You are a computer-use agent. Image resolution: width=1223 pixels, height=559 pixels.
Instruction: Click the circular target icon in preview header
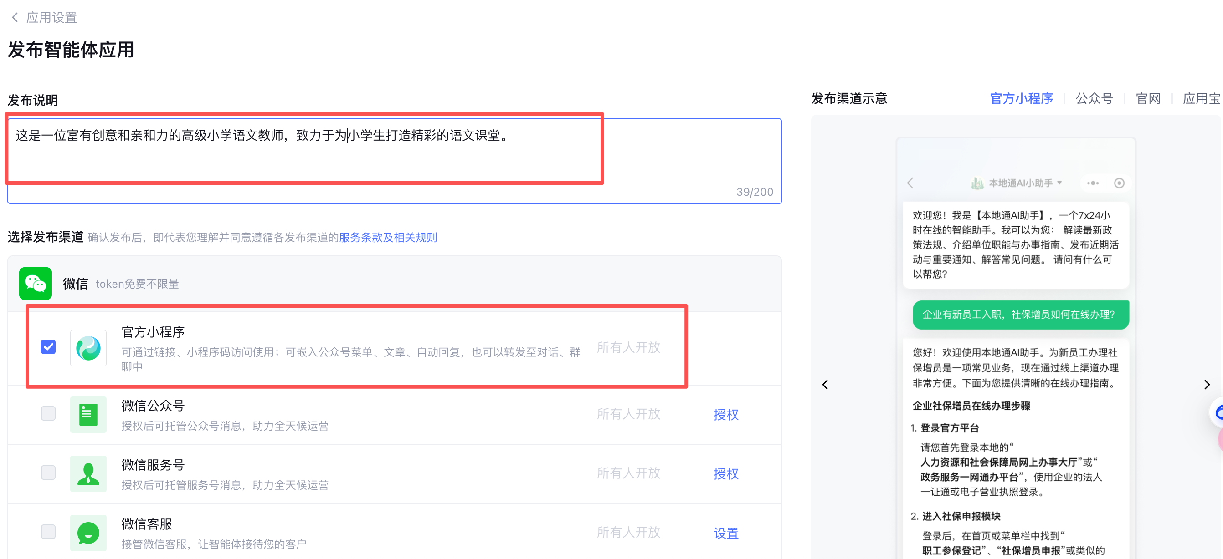point(1119,183)
